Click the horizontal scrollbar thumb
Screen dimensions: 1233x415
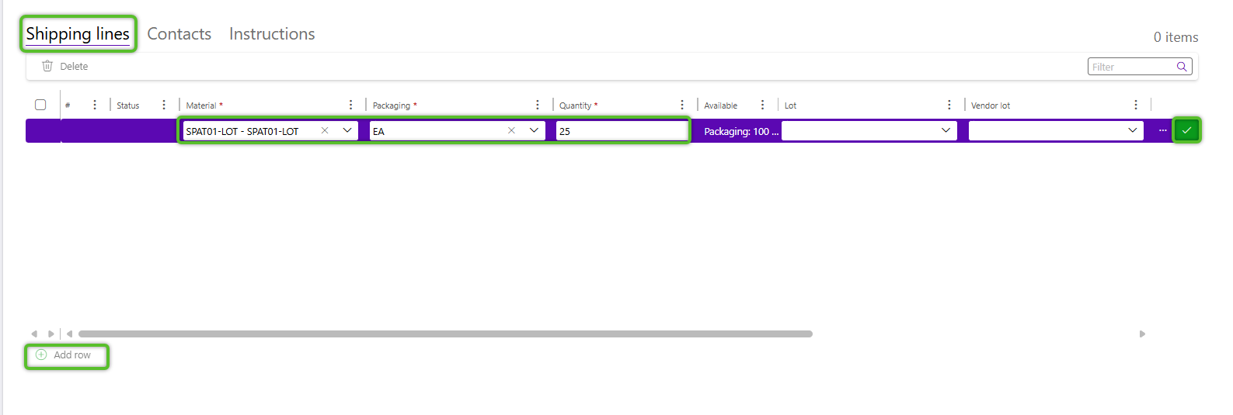click(445, 334)
